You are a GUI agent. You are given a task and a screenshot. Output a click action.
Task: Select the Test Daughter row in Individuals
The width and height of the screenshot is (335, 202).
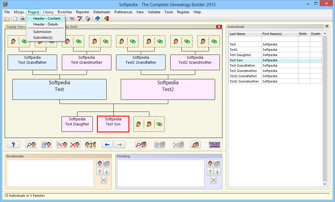pos(275,55)
